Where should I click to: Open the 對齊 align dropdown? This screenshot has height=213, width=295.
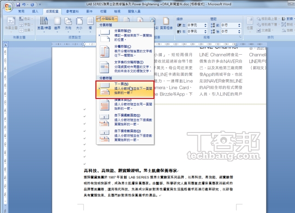click(288, 18)
